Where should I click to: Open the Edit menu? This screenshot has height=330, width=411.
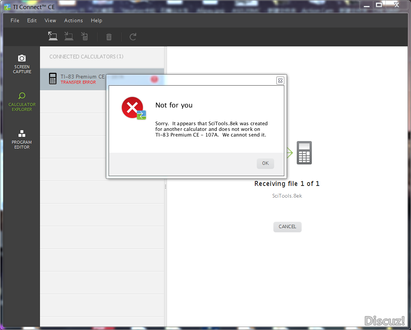(32, 20)
